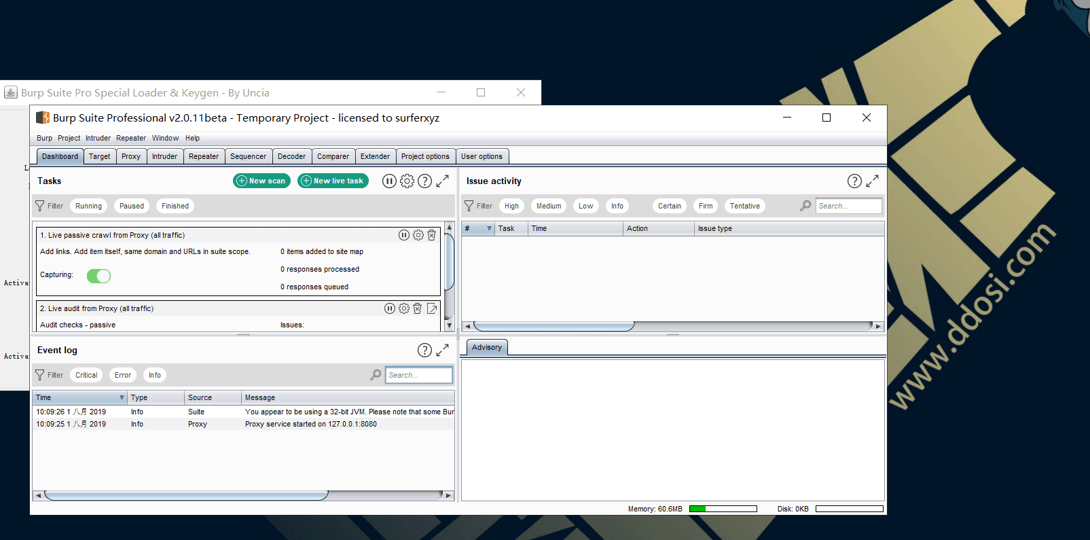Toggle the Running tasks filter

[89, 206]
